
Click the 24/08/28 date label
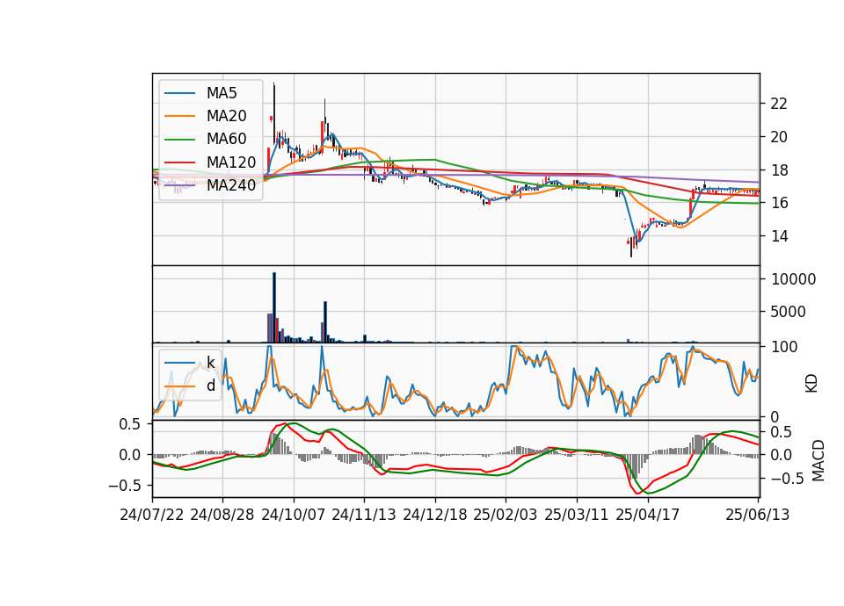click(x=222, y=515)
